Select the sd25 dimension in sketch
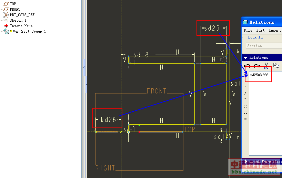Image resolution: width=282 pixels, height=178 pixels. pyautogui.click(x=212, y=28)
